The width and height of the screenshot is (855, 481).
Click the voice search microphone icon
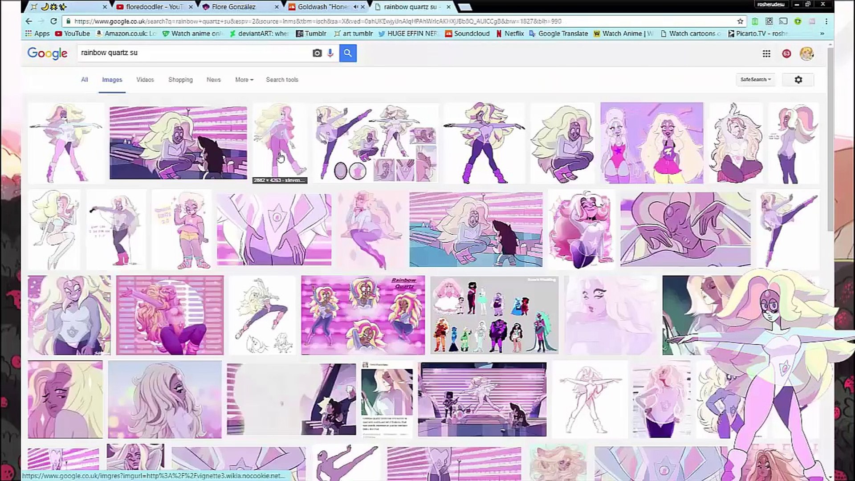pos(330,53)
